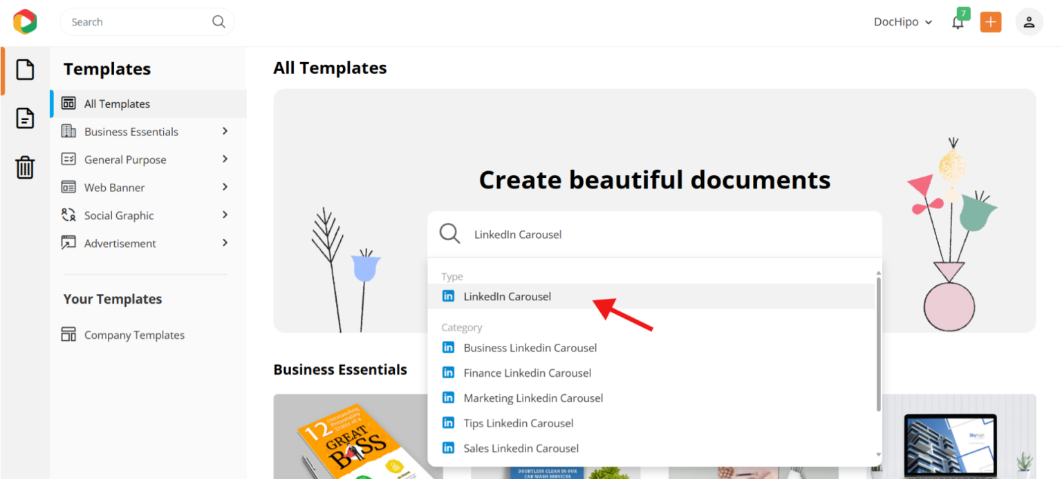Click the magnifier icon in the top search bar

click(218, 21)
